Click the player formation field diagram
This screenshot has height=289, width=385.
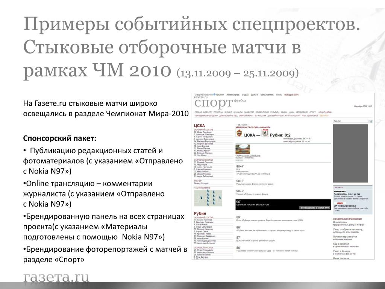208,198
